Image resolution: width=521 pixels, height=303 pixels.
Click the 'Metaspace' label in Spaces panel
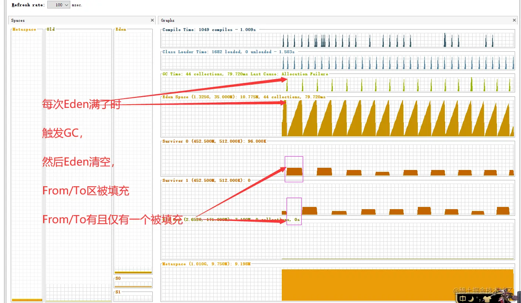[x=24, y=29]
